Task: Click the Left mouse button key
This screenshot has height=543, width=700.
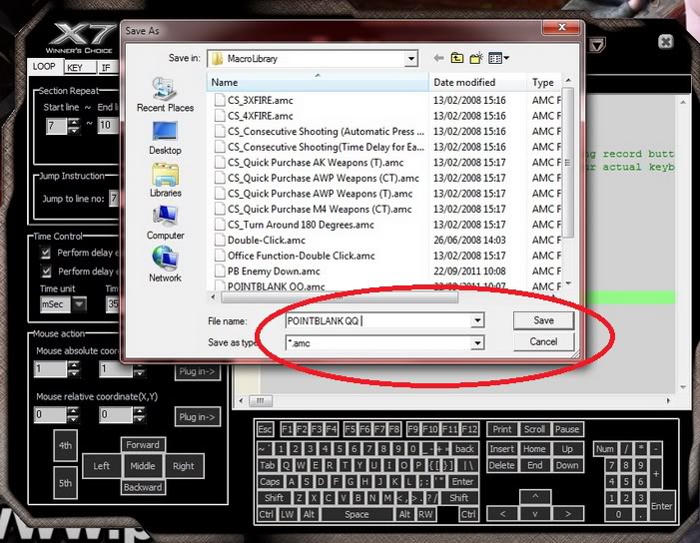Action: point(101,466)
